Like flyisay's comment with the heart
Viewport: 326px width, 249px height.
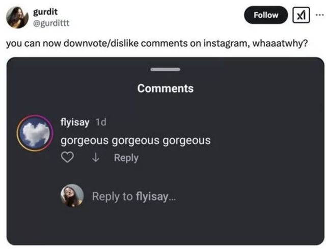pyautogui.click(x=68, y=158)
